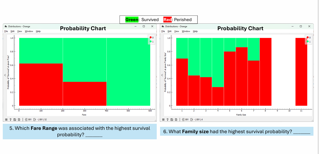
Task: Click the red 0 legend swatch in the Fare chart
Action: click(151, 37)
